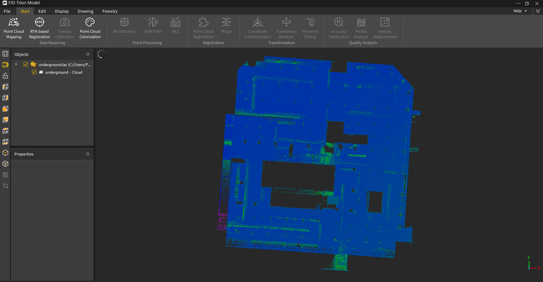Switch to the Edit tab
The width and height of the screenshot is (543, 282).
point(42,11)
